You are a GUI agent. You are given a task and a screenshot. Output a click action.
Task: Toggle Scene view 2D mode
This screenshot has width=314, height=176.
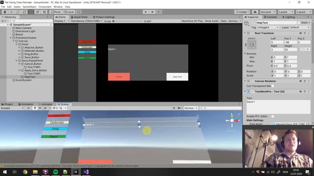click(28, 108)
